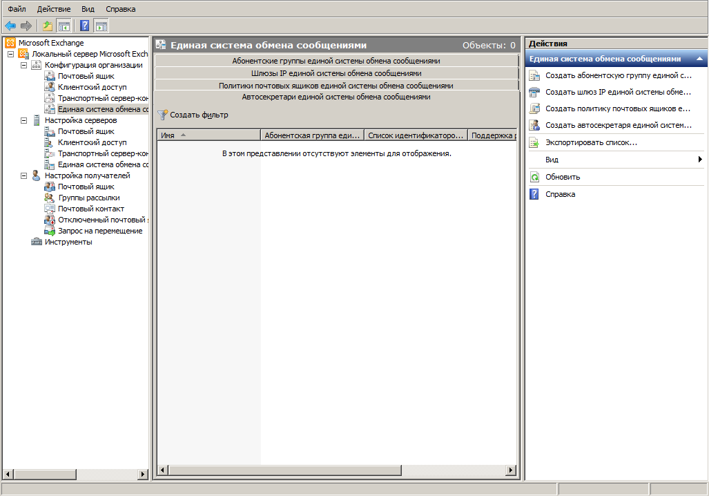Viewport: 709px width, 496px height.
Task: Click the Локальный сервер Microsoft Exchange icon
Action: 23,54
